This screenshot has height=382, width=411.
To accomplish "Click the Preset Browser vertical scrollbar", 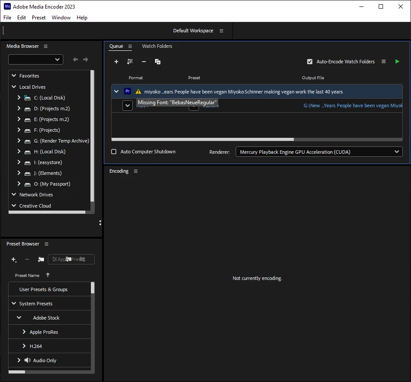I will (93, 288).
